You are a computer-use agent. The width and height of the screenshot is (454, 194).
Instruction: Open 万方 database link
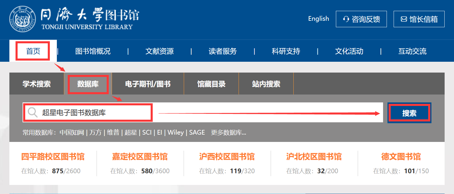click(96, 133)
